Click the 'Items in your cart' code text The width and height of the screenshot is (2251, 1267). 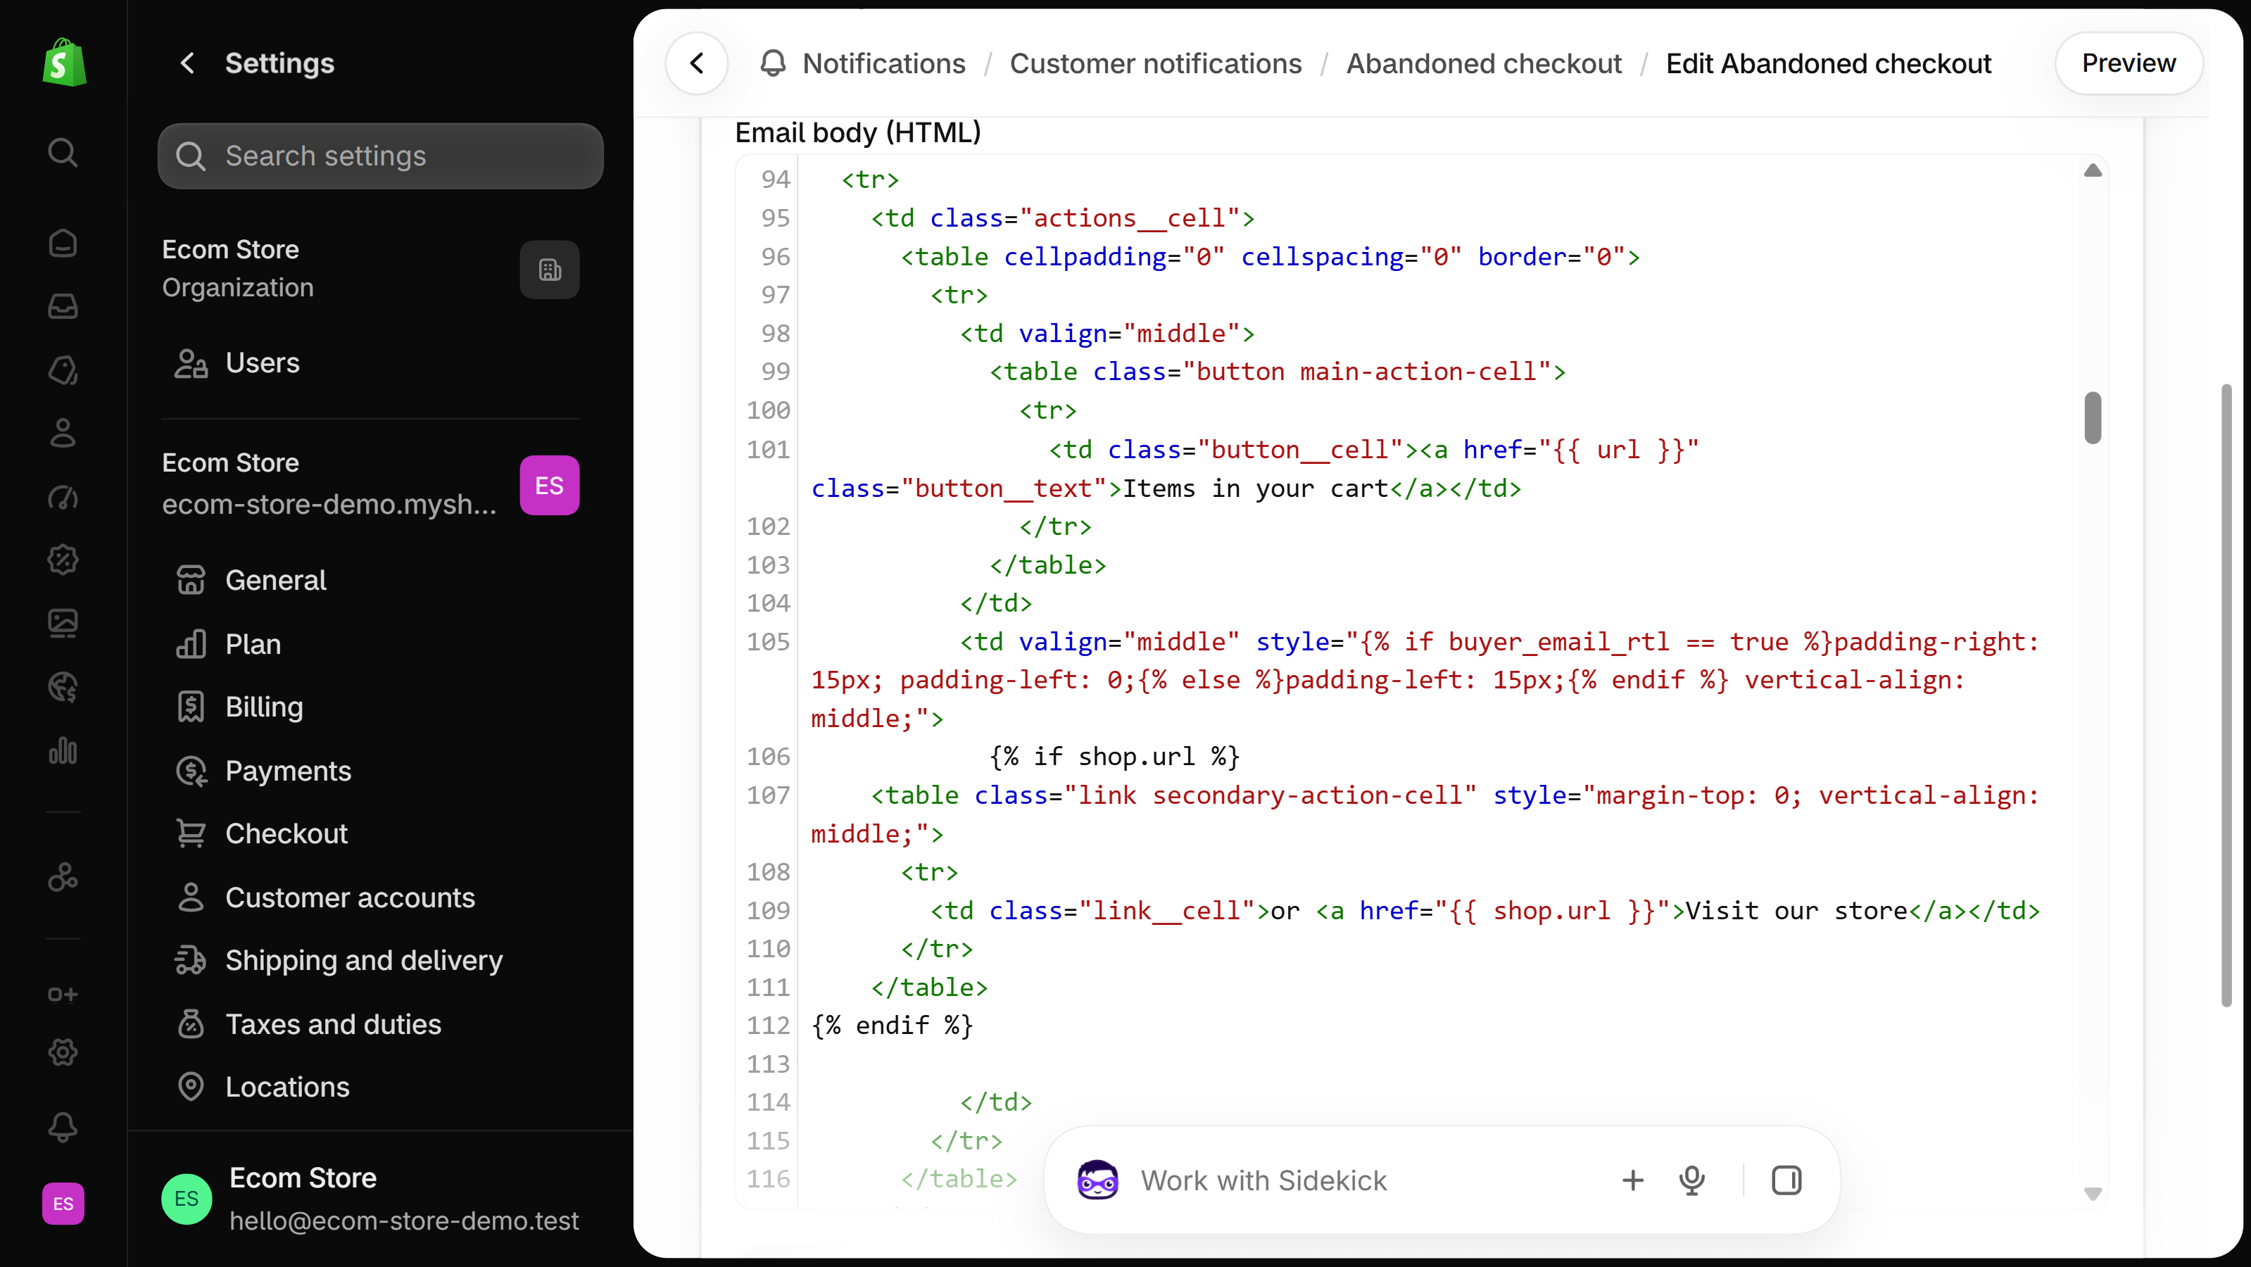pyautogui.click(x=1255, y=488)
